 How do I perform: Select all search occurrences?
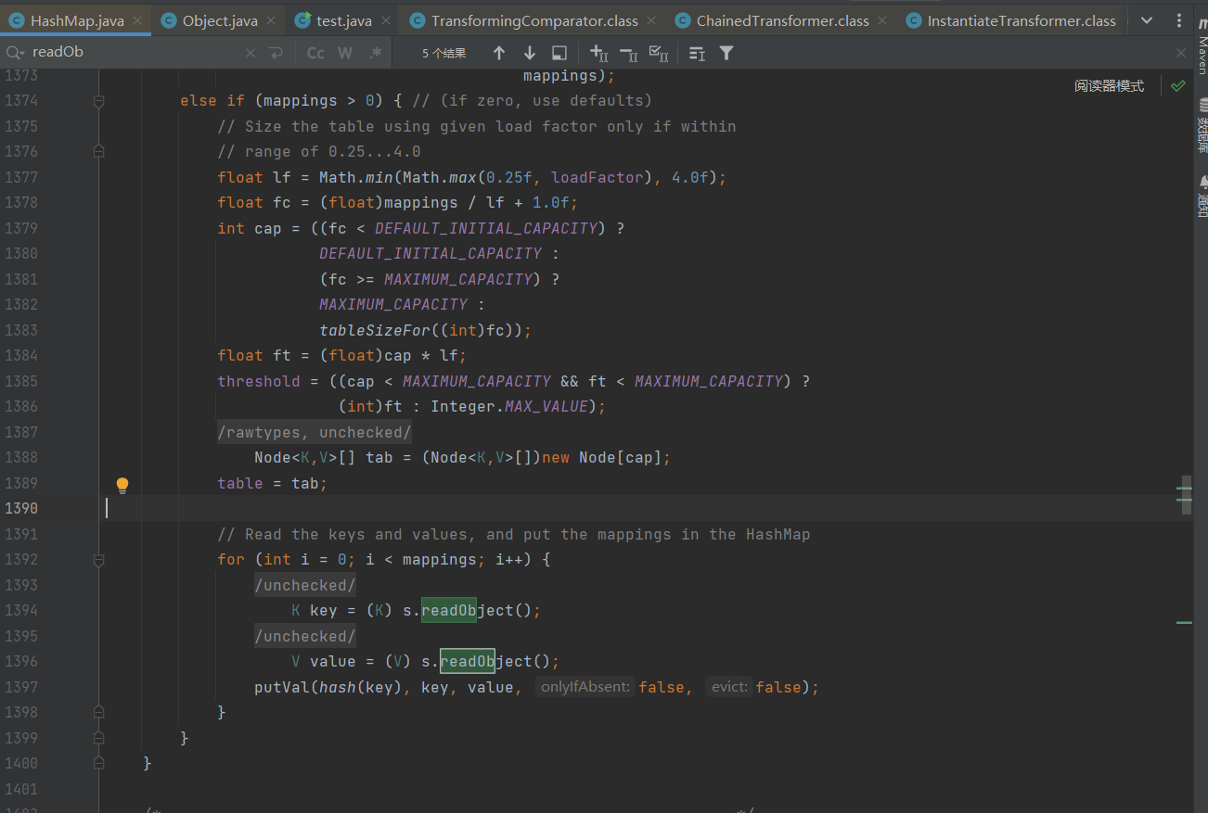click(x=658, y=54)
